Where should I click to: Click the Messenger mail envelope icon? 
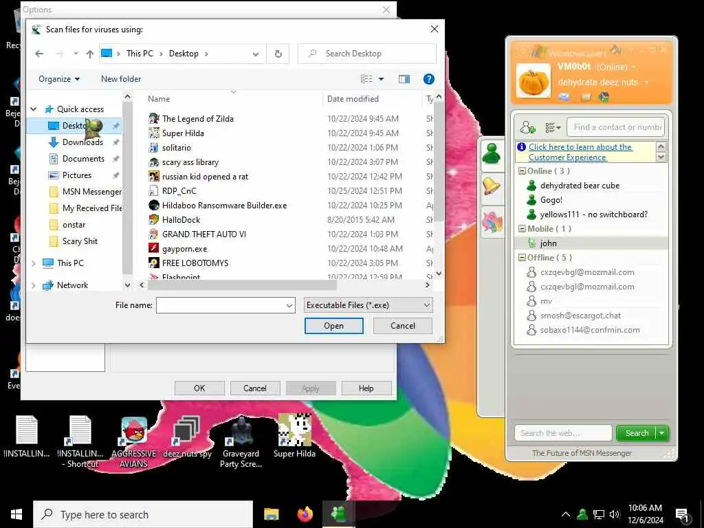pos(564,97)
